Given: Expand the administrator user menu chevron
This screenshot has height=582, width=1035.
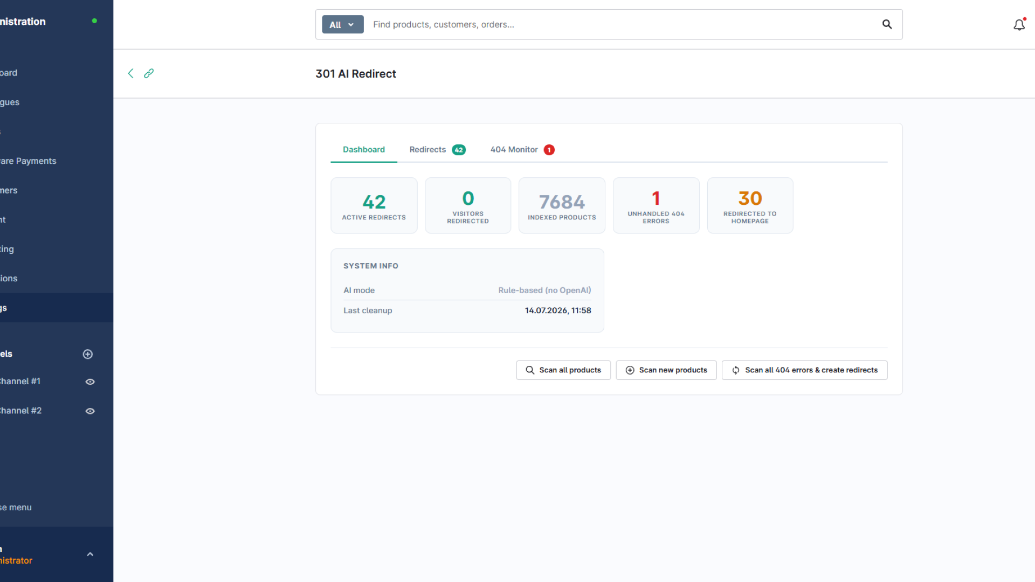Looking at the screenshot, I should point(90,554).
